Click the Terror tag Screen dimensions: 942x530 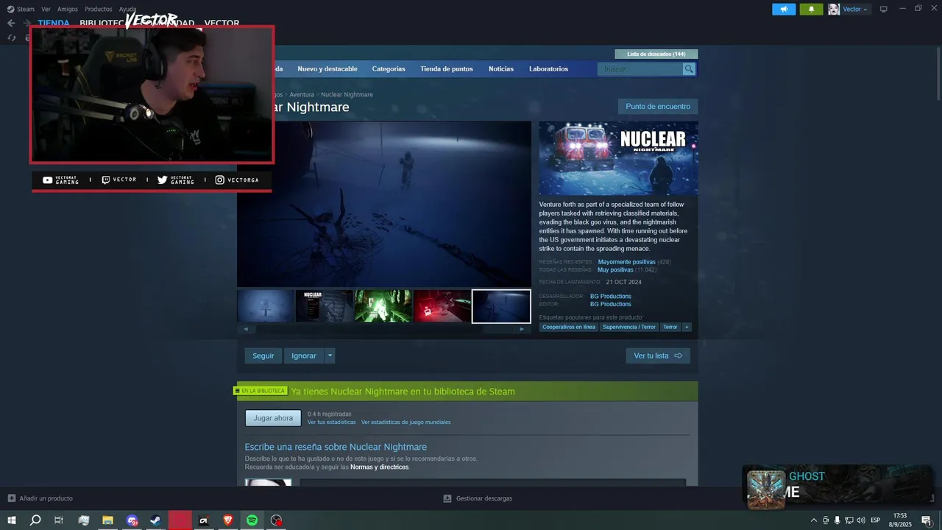pos(670,327)
